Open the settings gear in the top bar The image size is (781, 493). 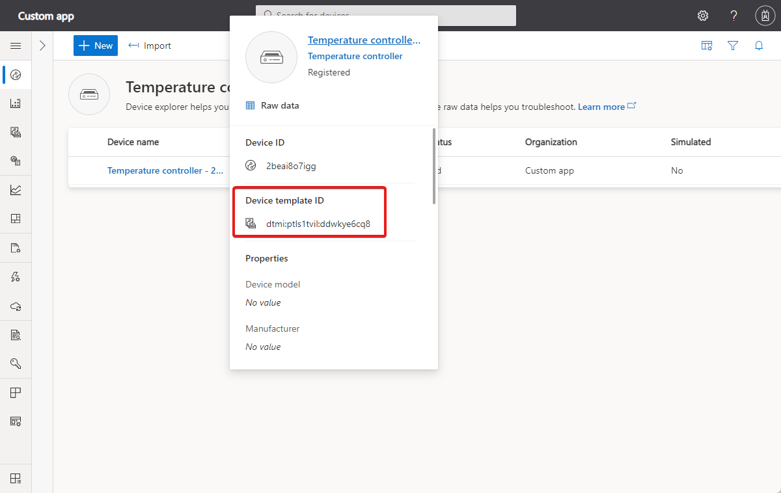tap(703, 16)
